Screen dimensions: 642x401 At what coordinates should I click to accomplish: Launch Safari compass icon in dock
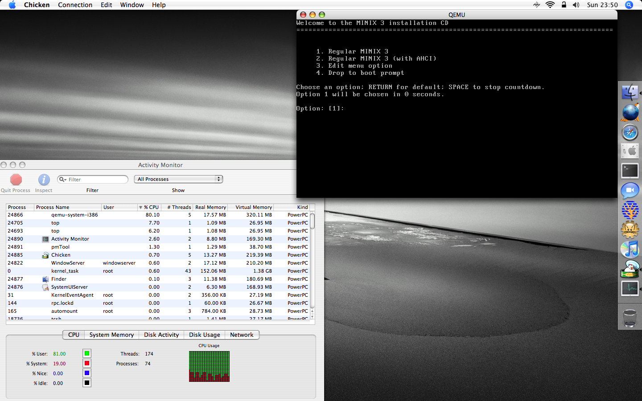point(630,132)
